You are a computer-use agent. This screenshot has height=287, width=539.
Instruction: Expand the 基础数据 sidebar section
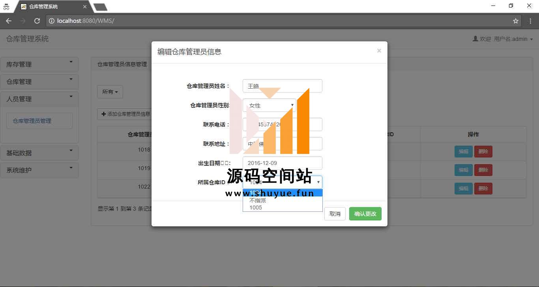click(39, 153)
